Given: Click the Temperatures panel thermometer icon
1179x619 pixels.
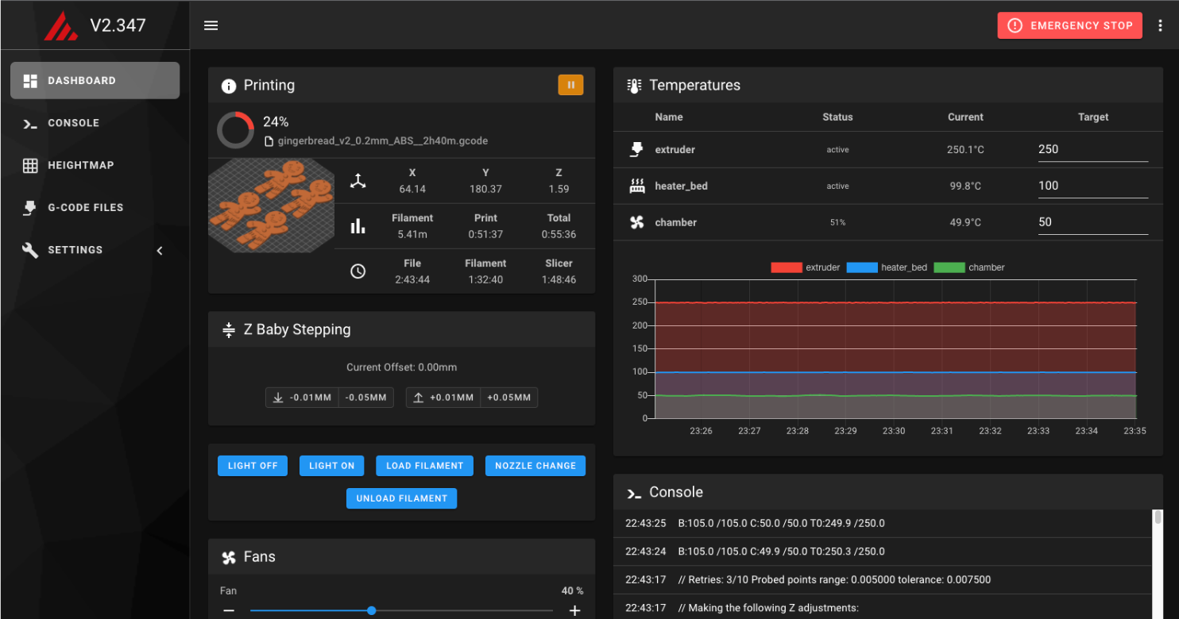Looking at the screenshot, I should click(634, 85).
